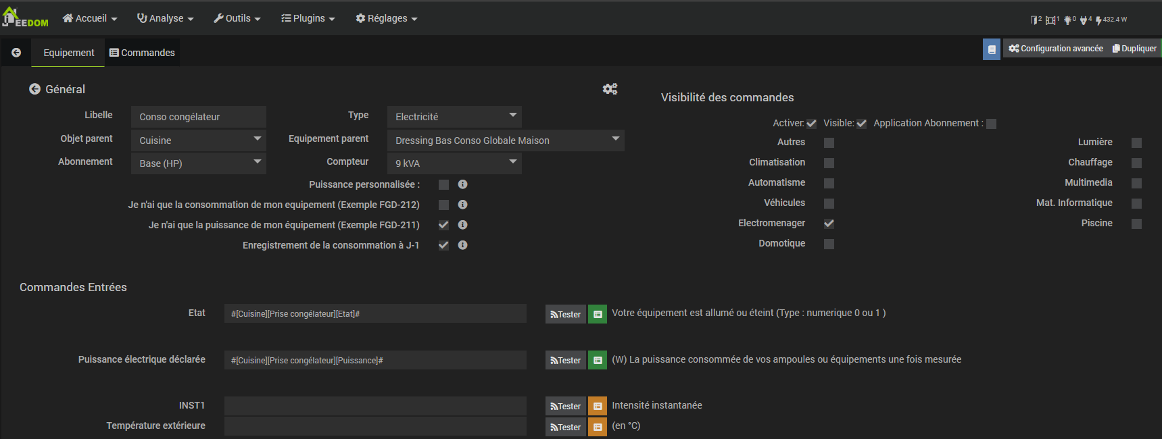
Task: Uncheck the Electromenager checkbox
Action: tap(829, 224)
